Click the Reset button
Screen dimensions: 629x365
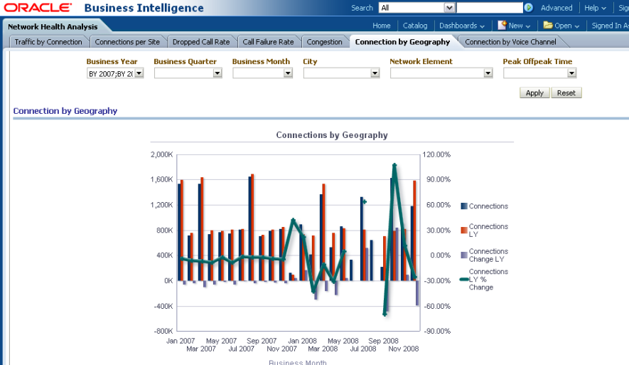pos(566,93)
